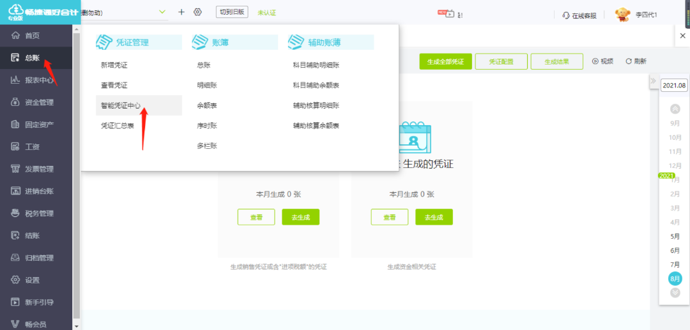690x330 pixels.
Task: Click the NEW video TV icon in header
Action: 446,13
